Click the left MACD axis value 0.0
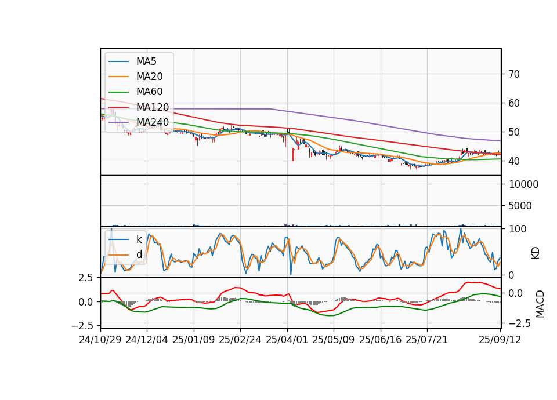 86,302
